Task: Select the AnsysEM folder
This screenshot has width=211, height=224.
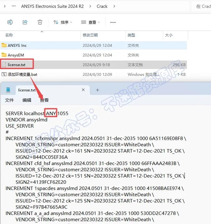Action: (94, 55)
